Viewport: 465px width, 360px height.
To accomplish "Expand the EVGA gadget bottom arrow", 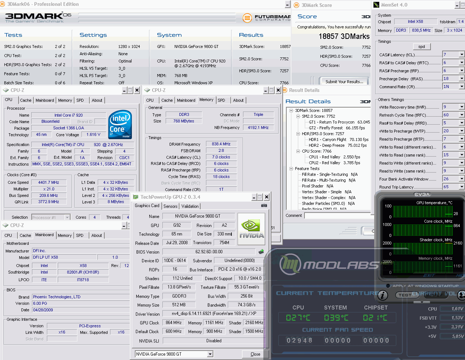I will [x=422, y=302].
